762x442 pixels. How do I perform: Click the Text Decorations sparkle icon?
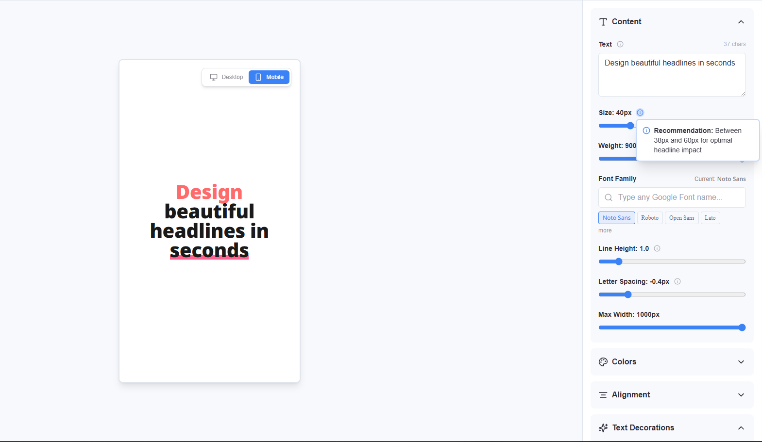603,428
